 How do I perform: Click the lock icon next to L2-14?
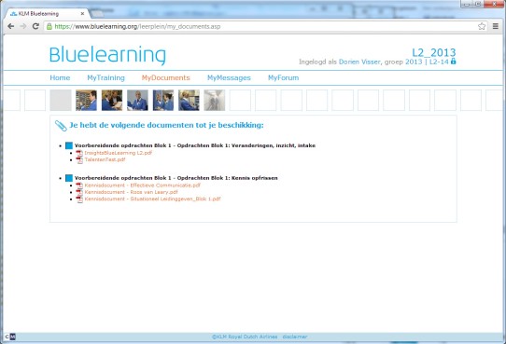[454, 61]
